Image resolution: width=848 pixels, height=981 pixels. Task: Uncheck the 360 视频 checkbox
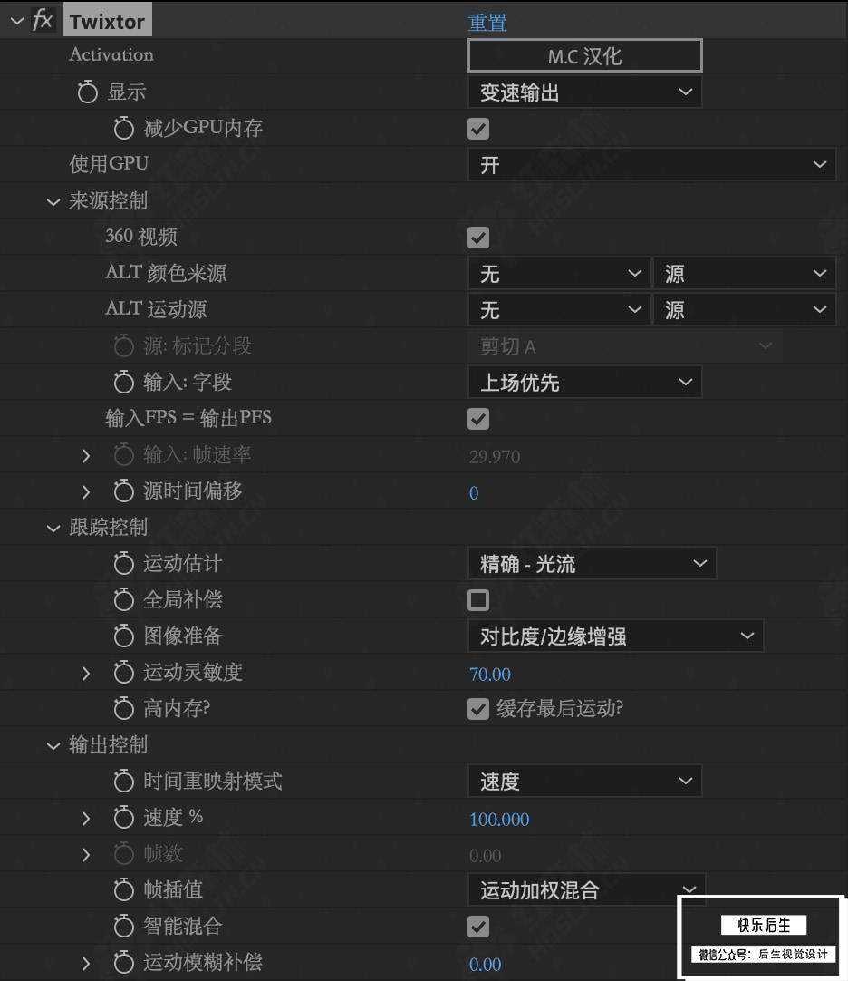478,238
